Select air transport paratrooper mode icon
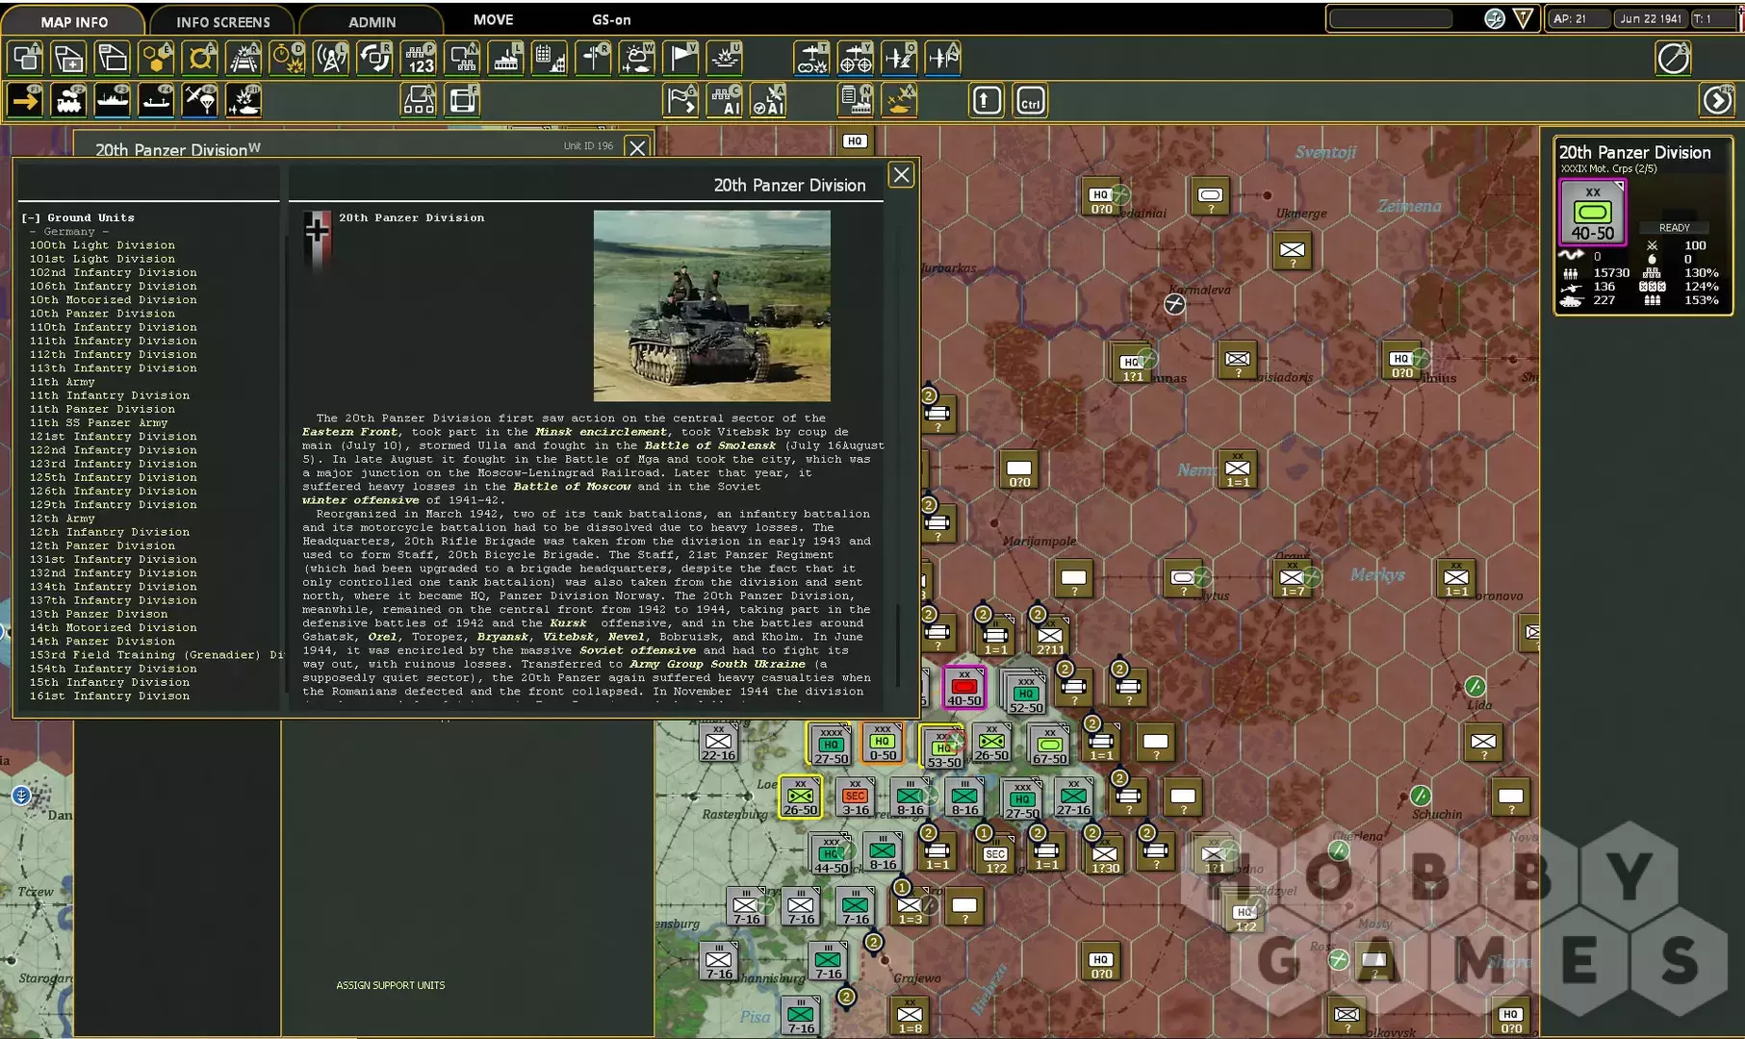Screen dimensions: 1745x1039 click(x=200, y=100)
